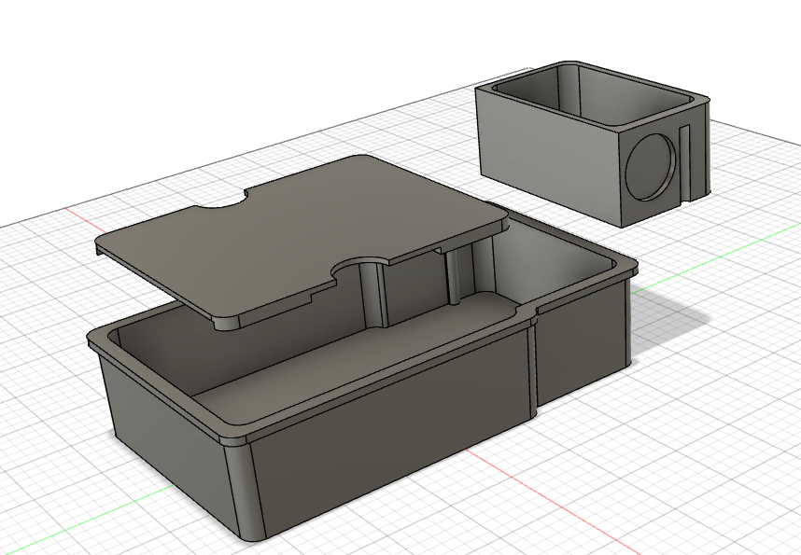
Task: Click the semicircular notch on the lid's rear edge
Action: click(x=222, y=200)
